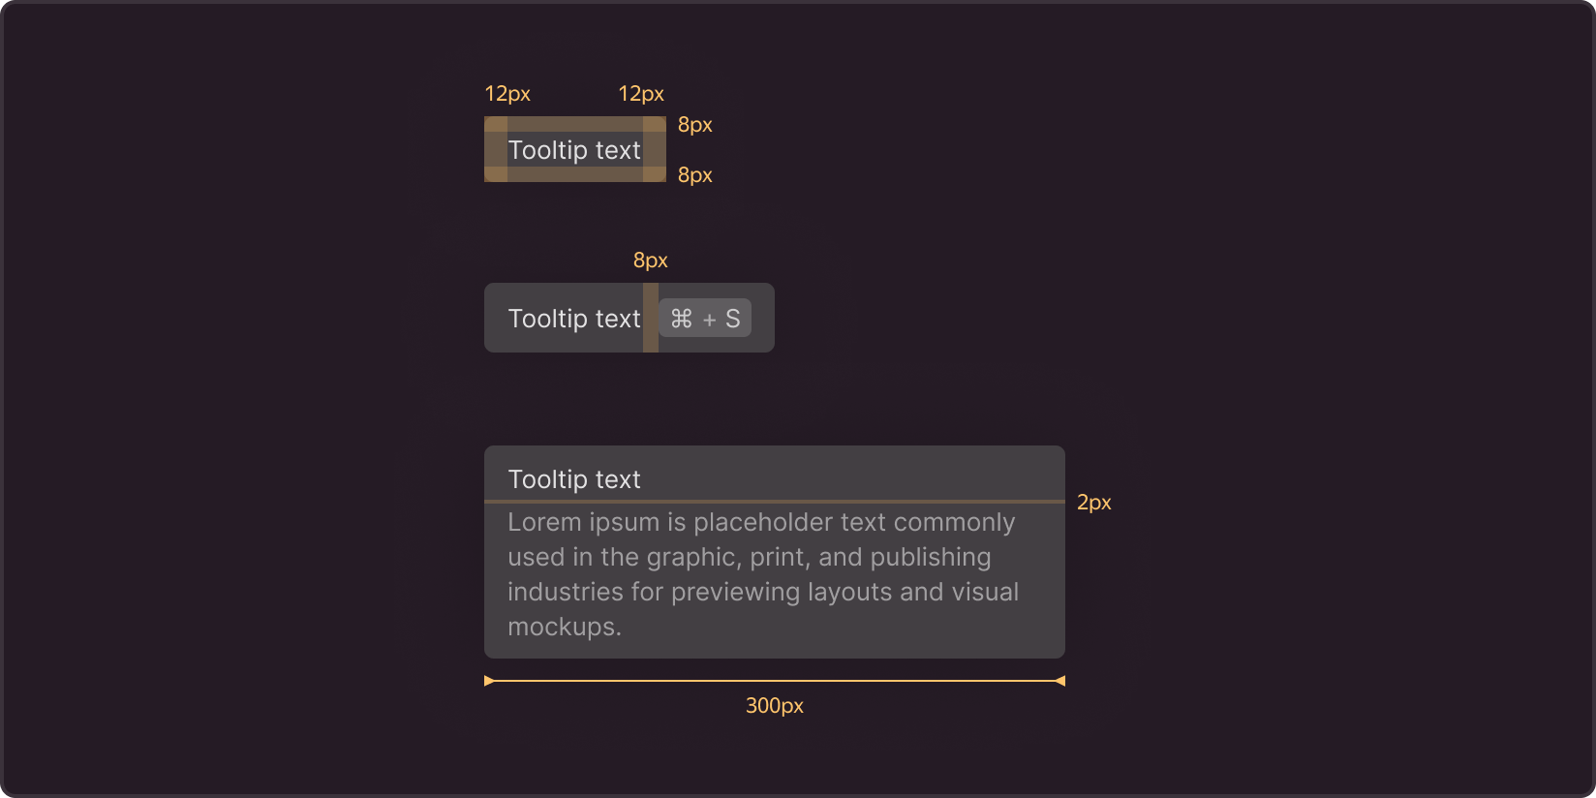The width and height of the screenshot is (1596, 798).
Task: Click the Lorem ipsum description paragraph
Action: [763, 574]
